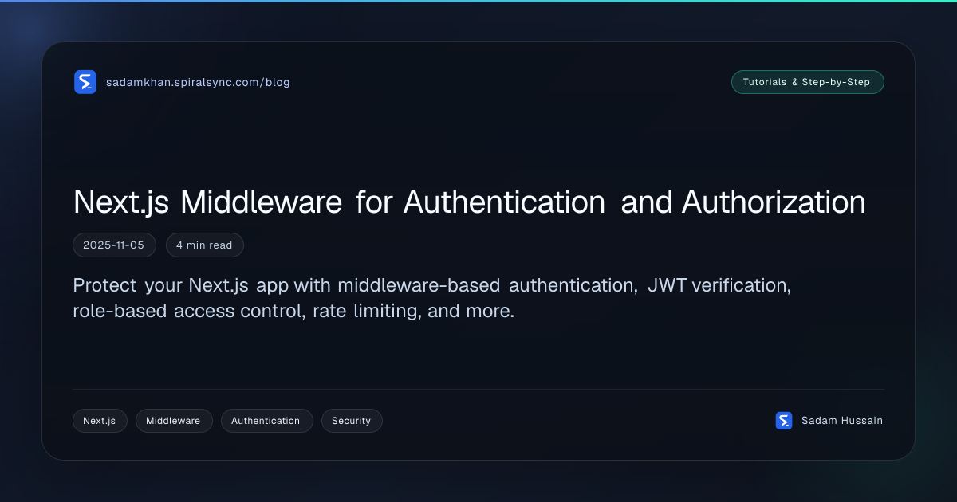Click the 2025-11-05 date badge
The image size is (957, 502).
(114, 245)
